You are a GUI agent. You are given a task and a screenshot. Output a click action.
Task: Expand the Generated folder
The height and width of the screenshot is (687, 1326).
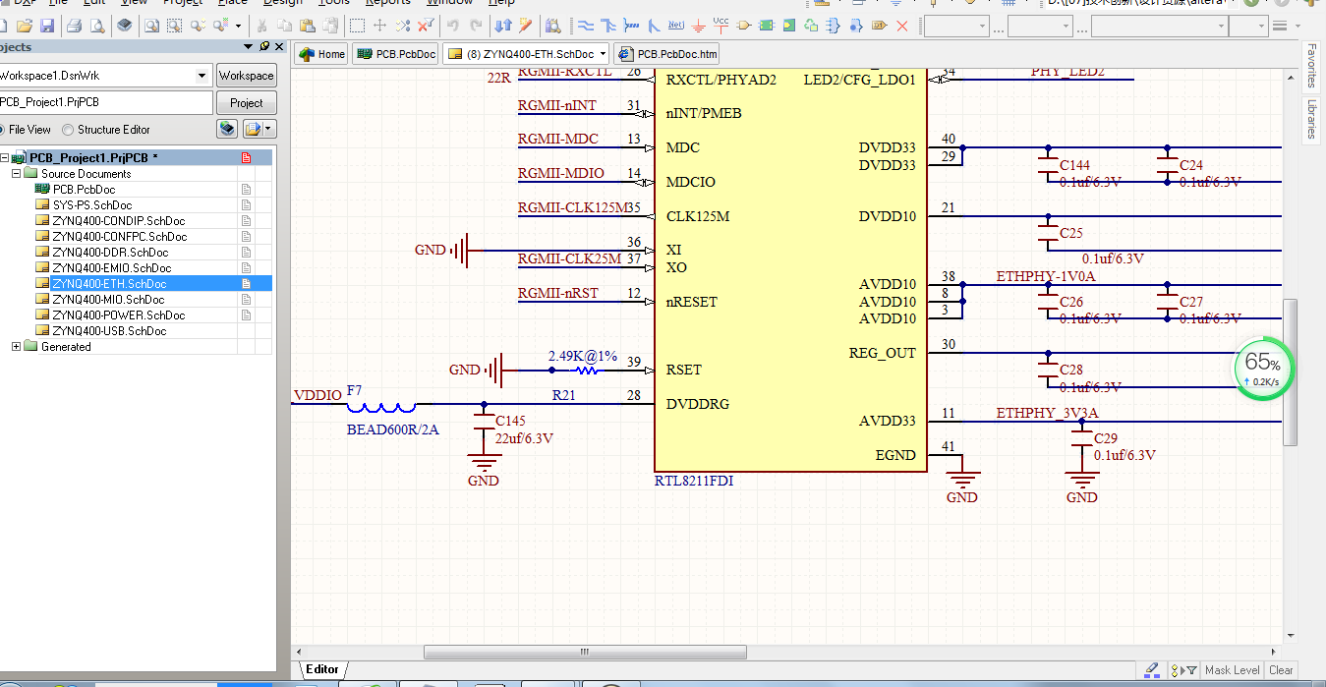pos(16,346)
